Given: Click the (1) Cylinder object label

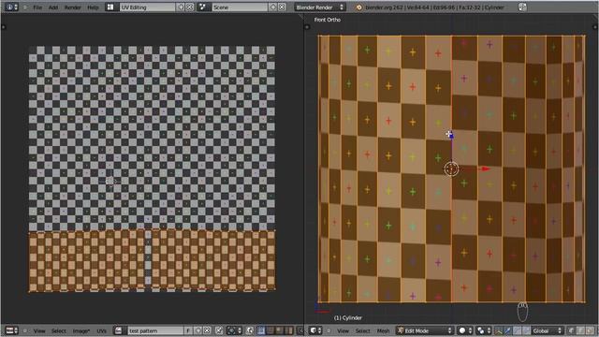Looking at the screenshot, I should pos(347,317).
